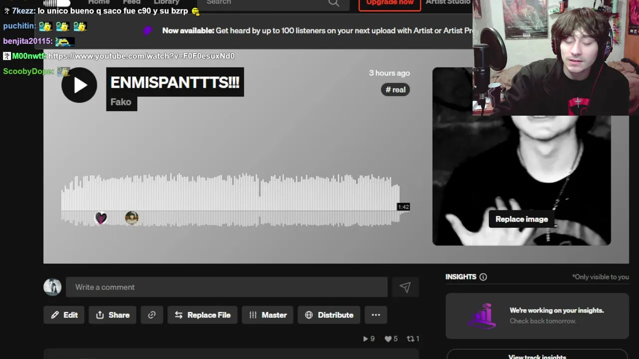
Task: Click the ScoobyDope chat username
Action: (x=27, y=71)
